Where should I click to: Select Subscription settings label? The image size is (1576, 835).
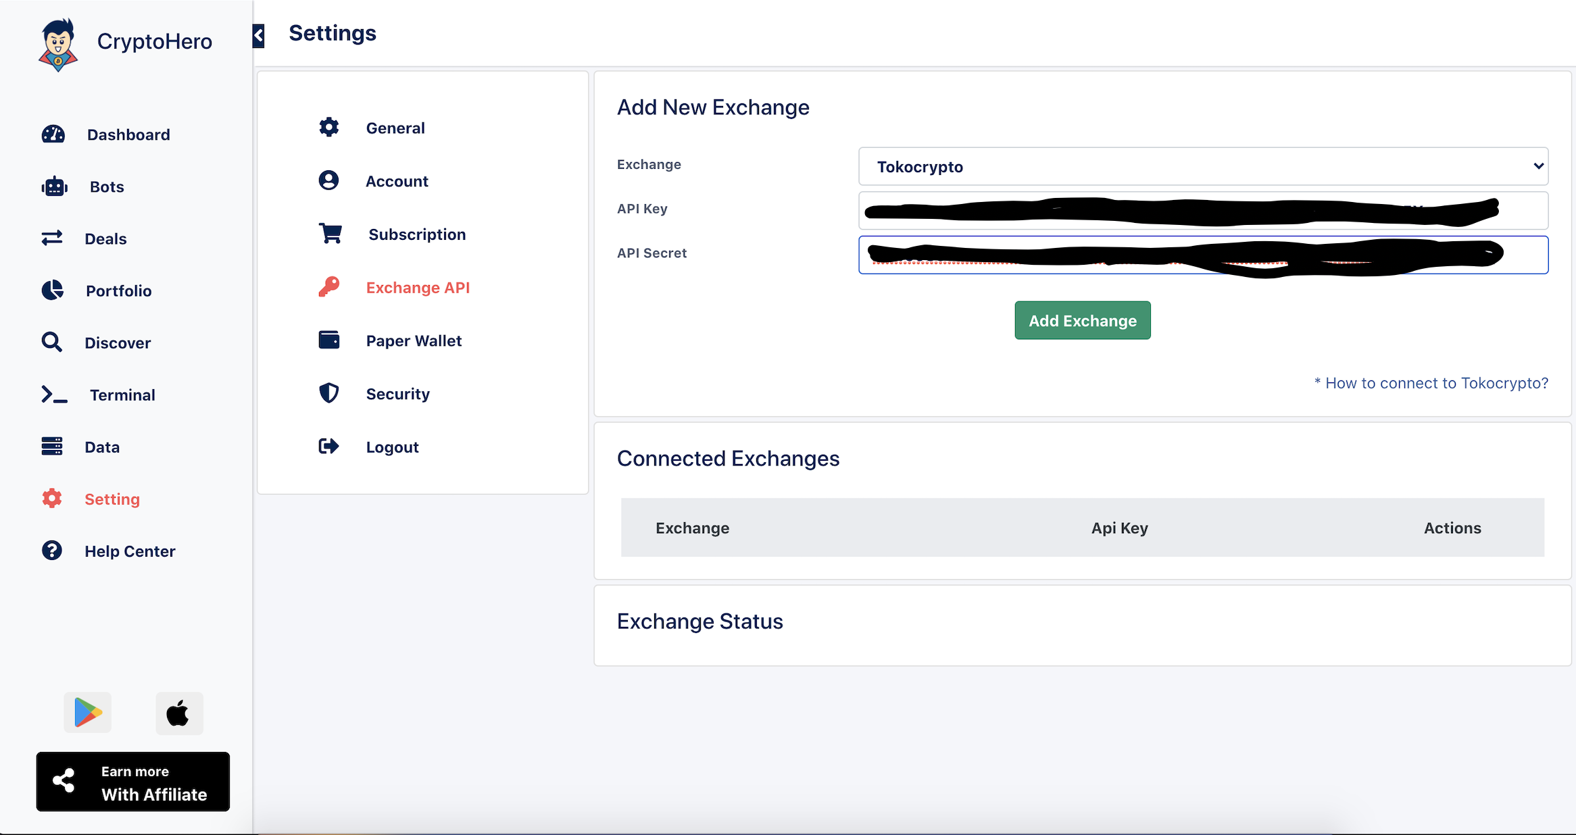pyautogui.click(x=417, y=234)
